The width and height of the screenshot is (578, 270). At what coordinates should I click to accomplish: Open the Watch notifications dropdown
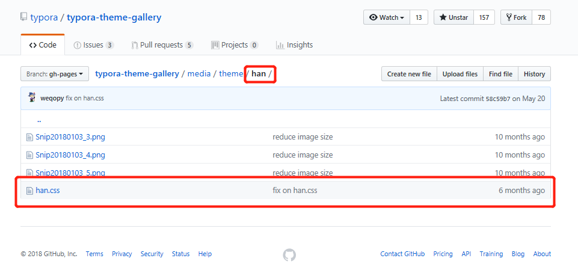point(387,17)
